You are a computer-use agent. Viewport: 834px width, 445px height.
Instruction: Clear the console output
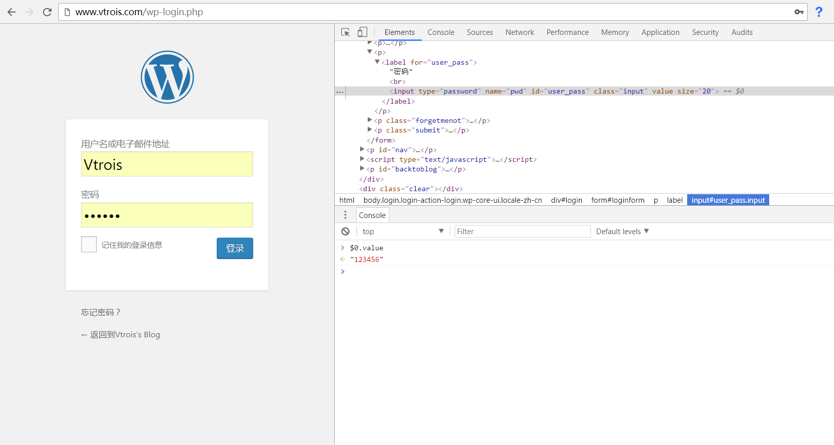[345, 232]
